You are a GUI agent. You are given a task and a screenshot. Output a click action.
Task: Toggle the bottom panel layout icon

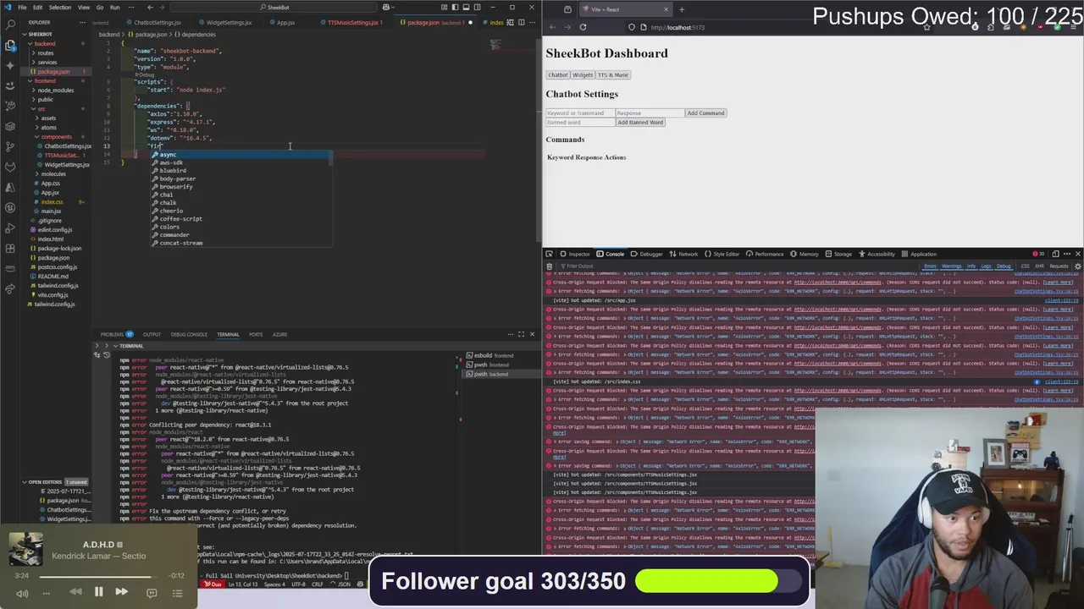(x=466, y=8)
